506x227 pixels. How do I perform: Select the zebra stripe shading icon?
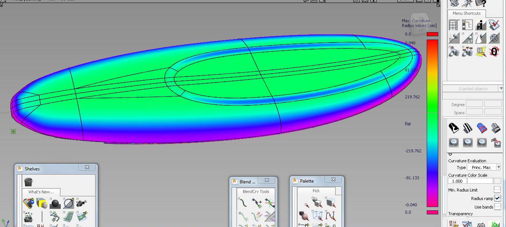coord(467,128)
